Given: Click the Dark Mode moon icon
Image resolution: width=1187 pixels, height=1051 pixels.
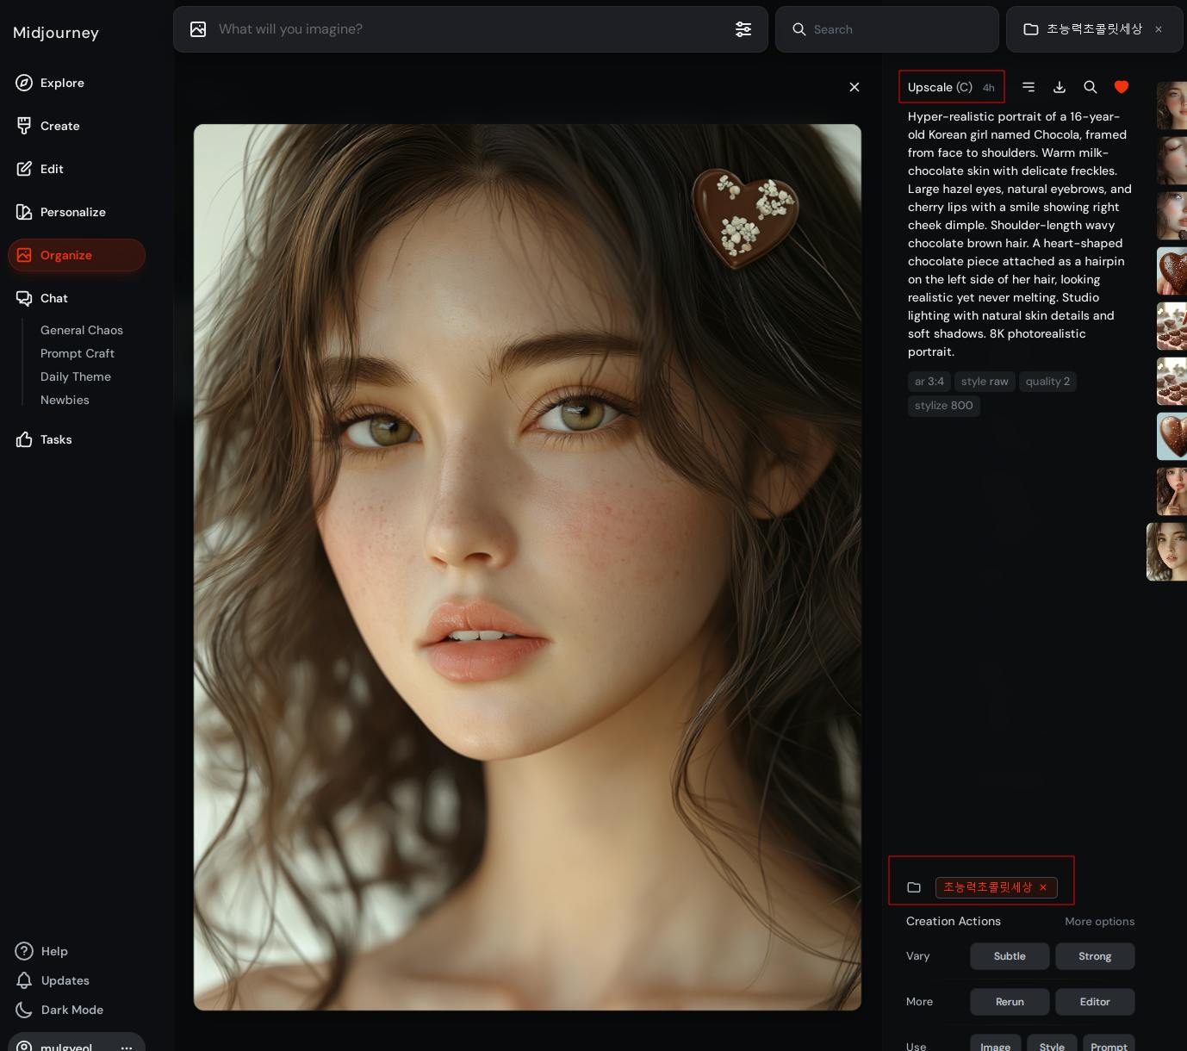Looking at the screenshot, I should pyautogui.click(x=24, y=1010).
